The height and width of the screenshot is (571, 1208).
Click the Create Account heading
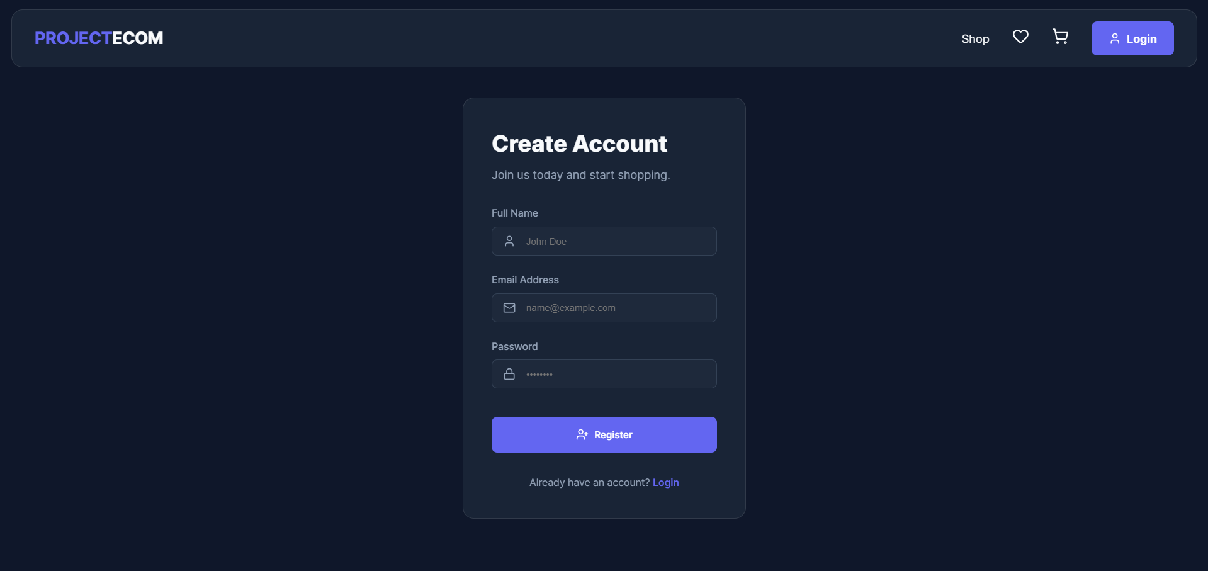[579, 144]
